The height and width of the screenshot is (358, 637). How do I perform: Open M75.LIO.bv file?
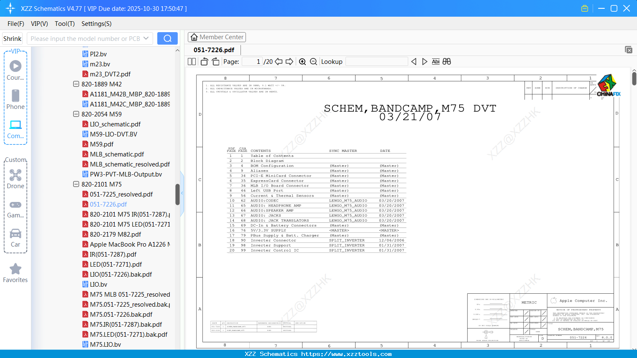(105, 344)
